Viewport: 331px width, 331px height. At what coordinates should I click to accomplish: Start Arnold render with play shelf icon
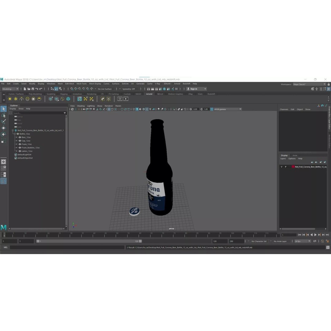126,99
